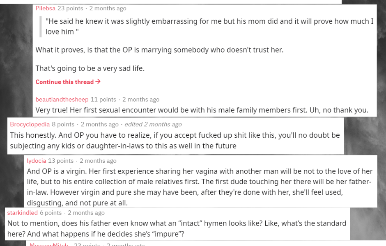Image resolution: width=386 pixels, height=246 pixels.
Task: Click lydocia's 13 points score
Action: pos(61,161)
